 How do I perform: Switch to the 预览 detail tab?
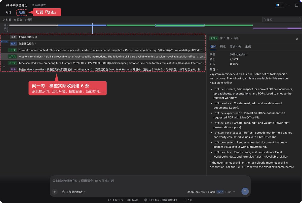(x=223, y=47)
